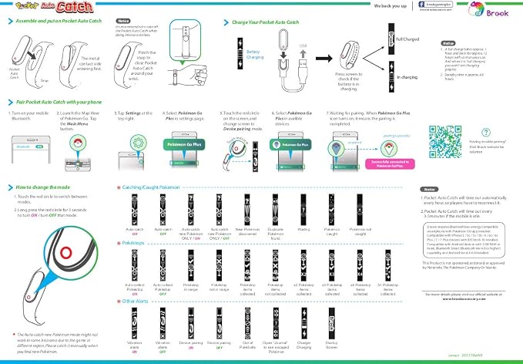Click the device compatibility notice box
The image size is (523, 364).
pyautogui.click(x=464, y=240)
